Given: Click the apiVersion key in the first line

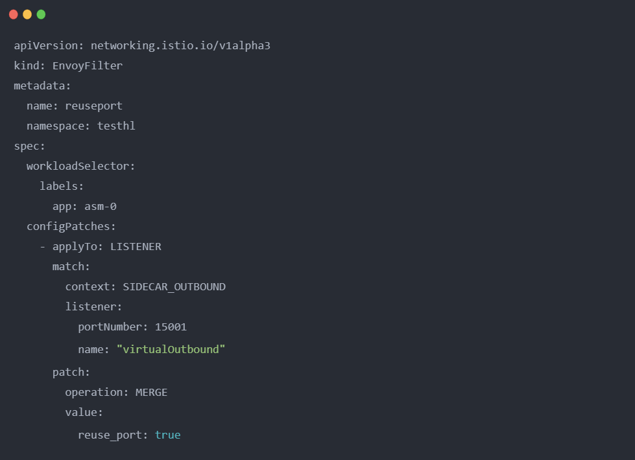Looking at the screenshot, I should [x=46, y=46].
